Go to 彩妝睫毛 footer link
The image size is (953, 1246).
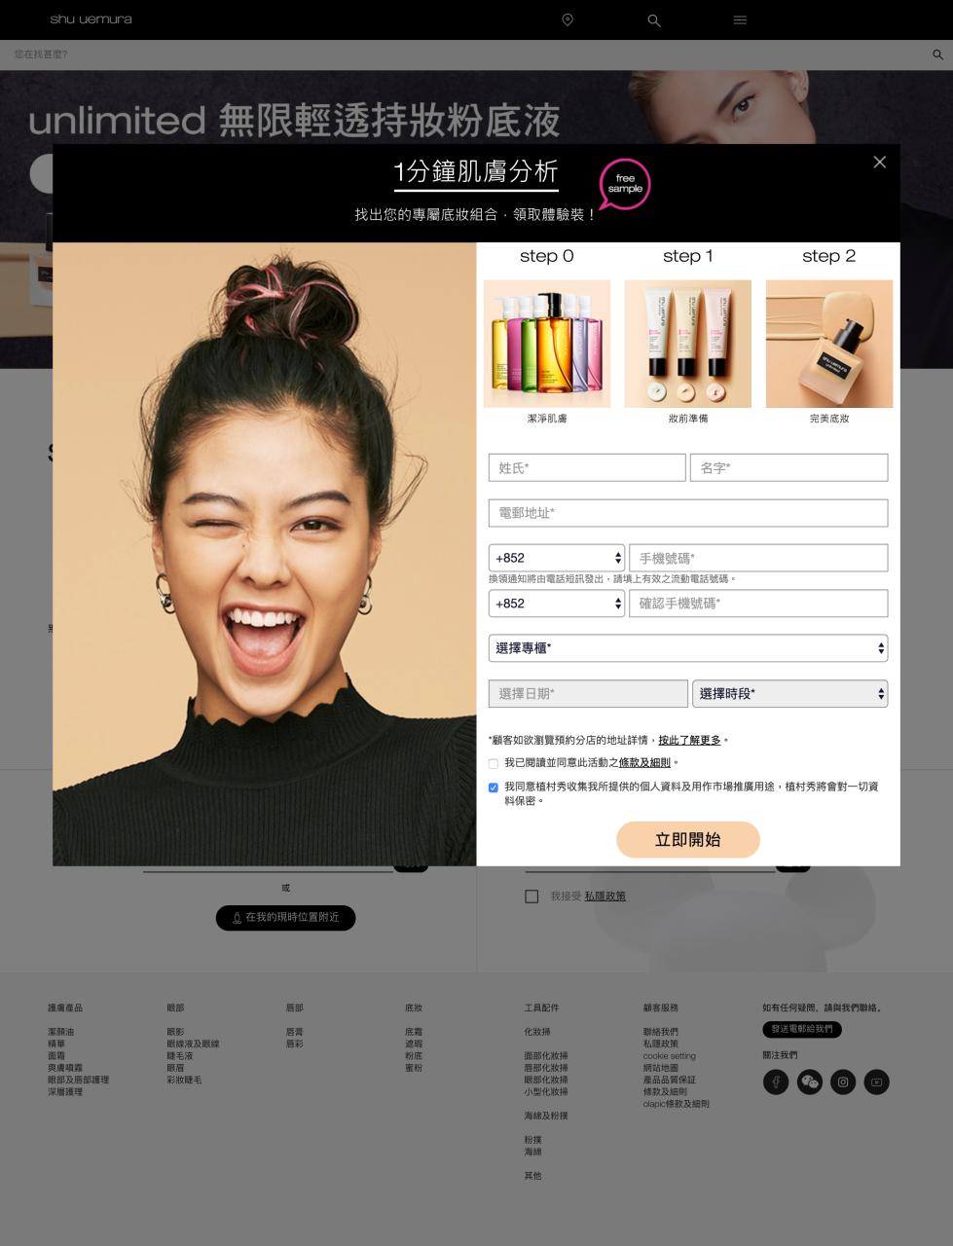point(184,1080)
